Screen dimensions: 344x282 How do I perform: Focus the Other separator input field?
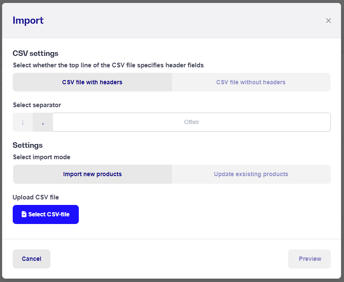(191, 122)
